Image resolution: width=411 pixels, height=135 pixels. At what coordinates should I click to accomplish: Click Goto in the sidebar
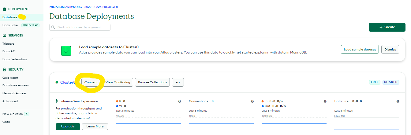click(6, 122)
